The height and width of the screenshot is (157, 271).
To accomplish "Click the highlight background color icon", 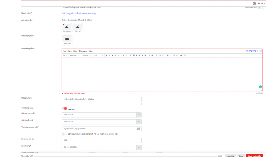I will pyautogui.click(x=124, y=55).
